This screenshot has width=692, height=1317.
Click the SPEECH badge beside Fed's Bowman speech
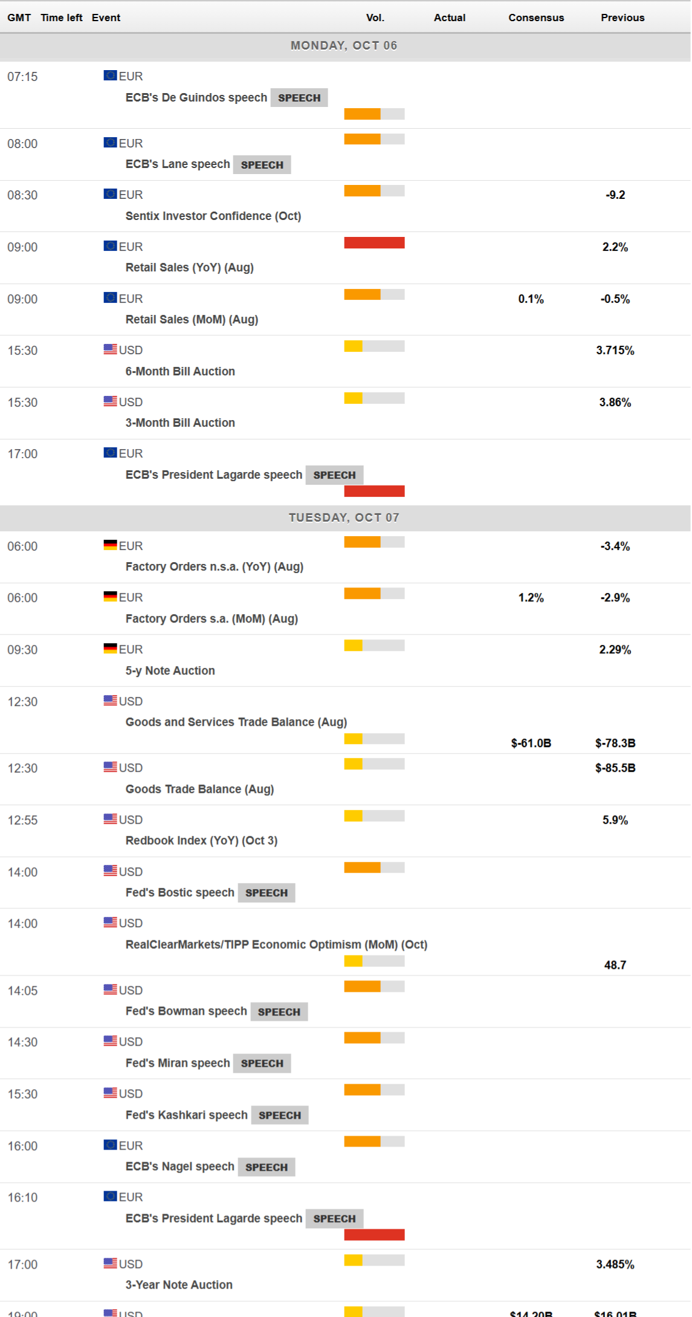tap(279, 1012)
